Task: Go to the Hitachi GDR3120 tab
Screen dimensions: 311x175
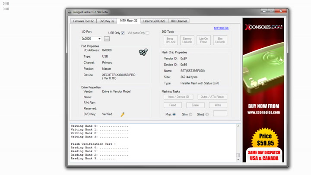Action: pyautogui.click(x=154, y=21)
